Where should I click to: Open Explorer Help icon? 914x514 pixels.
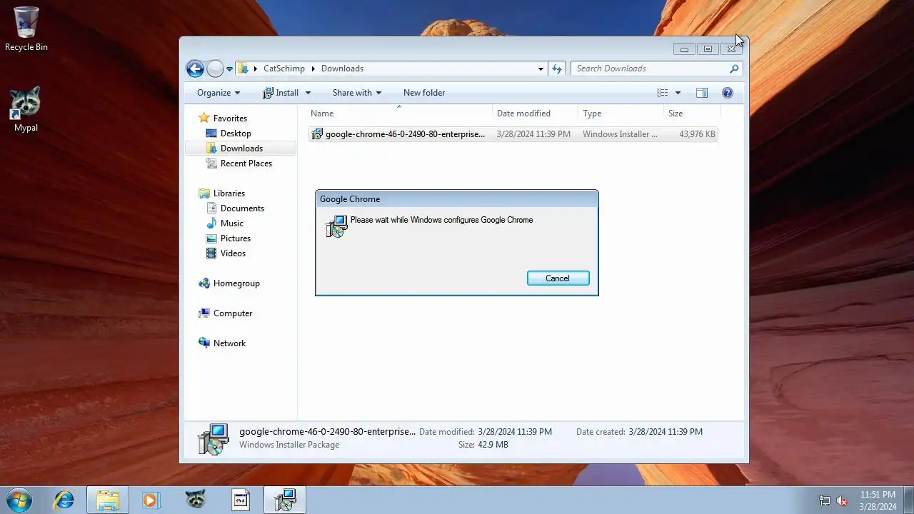pos(728,93)
